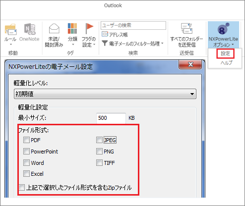This screenshot has width=245, height=206.
Task: Expand 電子メールのフィルター処理 dropdown
Action: (162, 44)
